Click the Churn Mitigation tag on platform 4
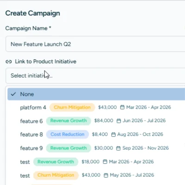Viewport: 185px width, 185px height. [x=72, y=107]
